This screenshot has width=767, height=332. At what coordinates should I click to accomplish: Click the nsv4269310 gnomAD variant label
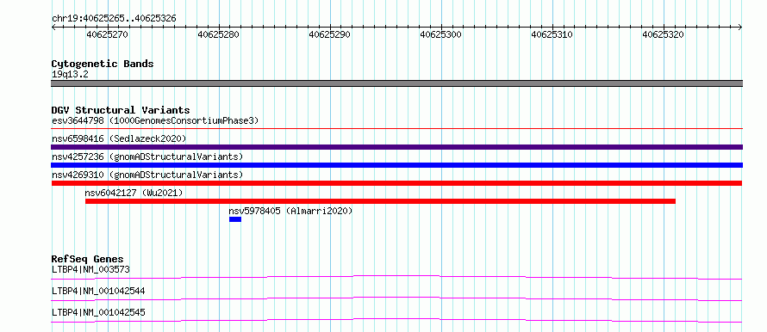(x=147, y=175)
